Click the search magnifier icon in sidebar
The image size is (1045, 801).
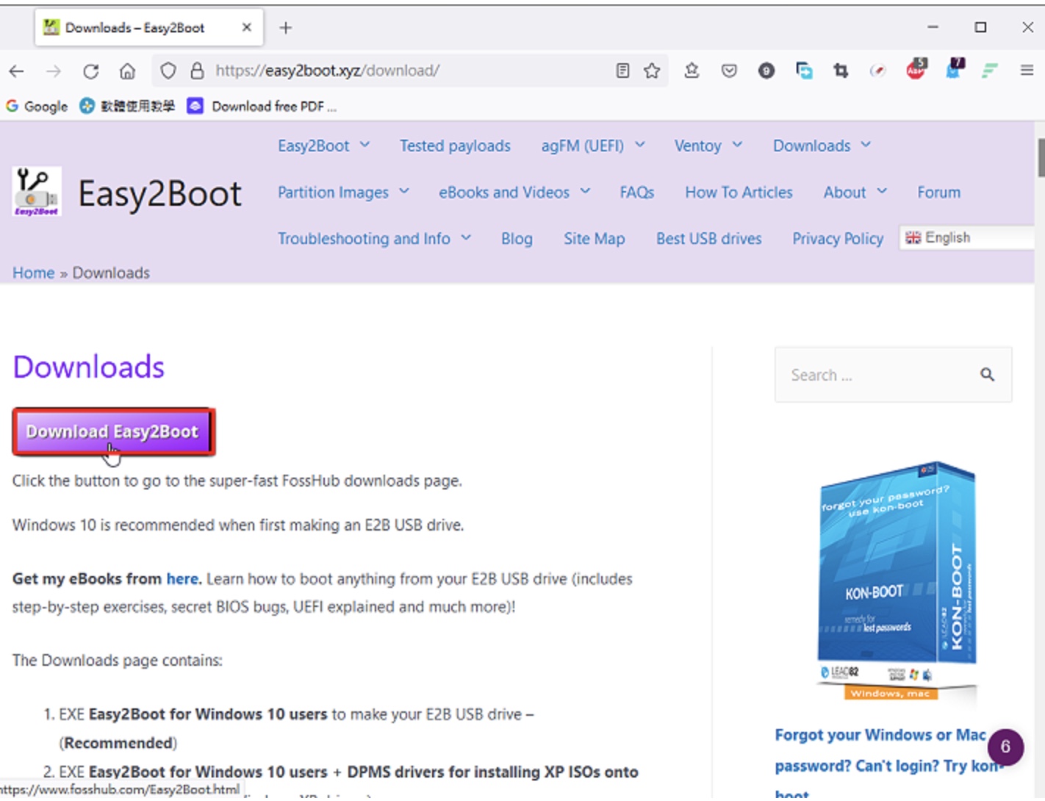[987, 375]
